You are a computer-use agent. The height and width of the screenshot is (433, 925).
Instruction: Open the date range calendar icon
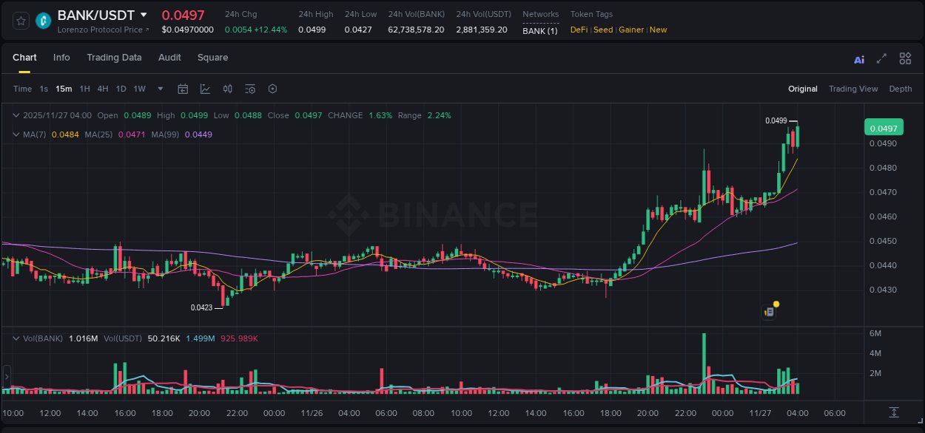183,89
